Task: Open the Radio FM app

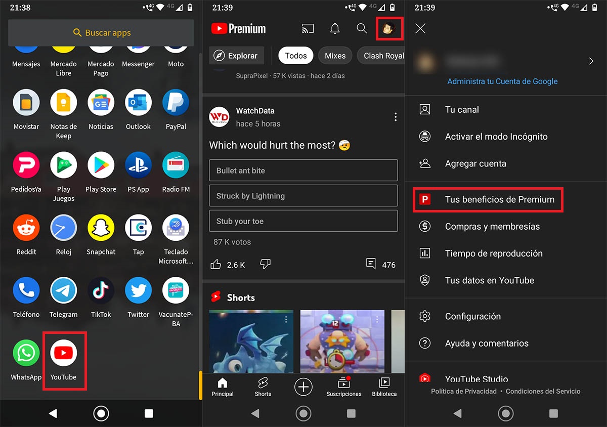Action: point(176,165)
